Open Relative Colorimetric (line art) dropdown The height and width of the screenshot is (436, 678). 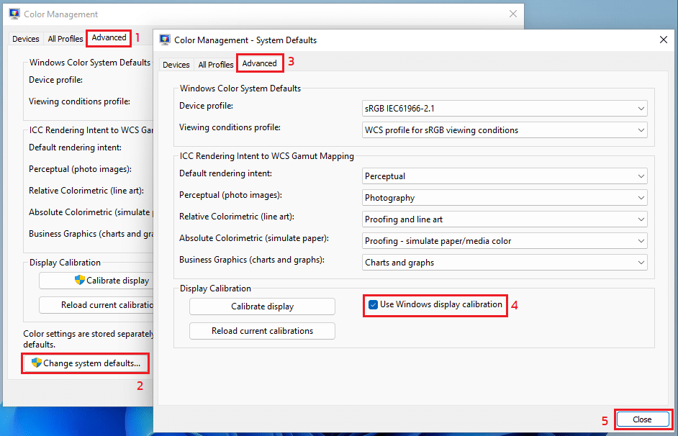tap(504, 219)
